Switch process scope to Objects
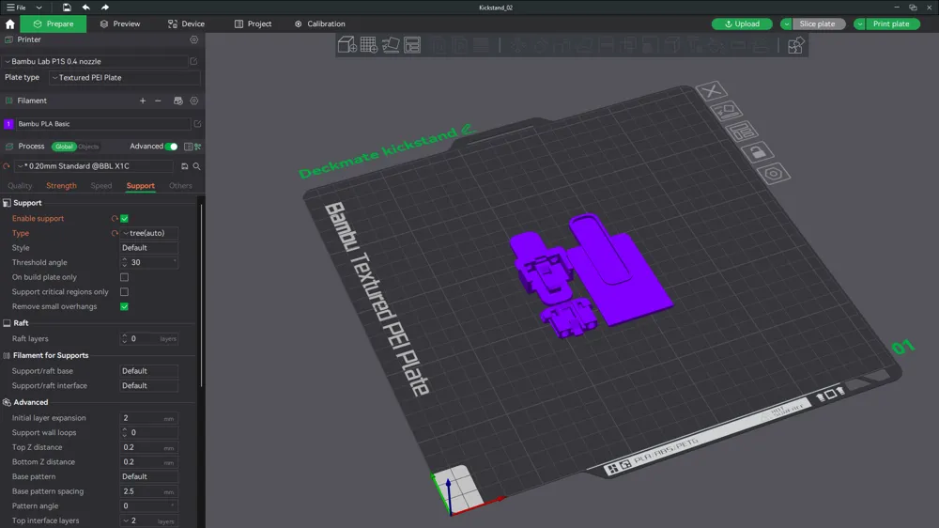 coord(88,147)
